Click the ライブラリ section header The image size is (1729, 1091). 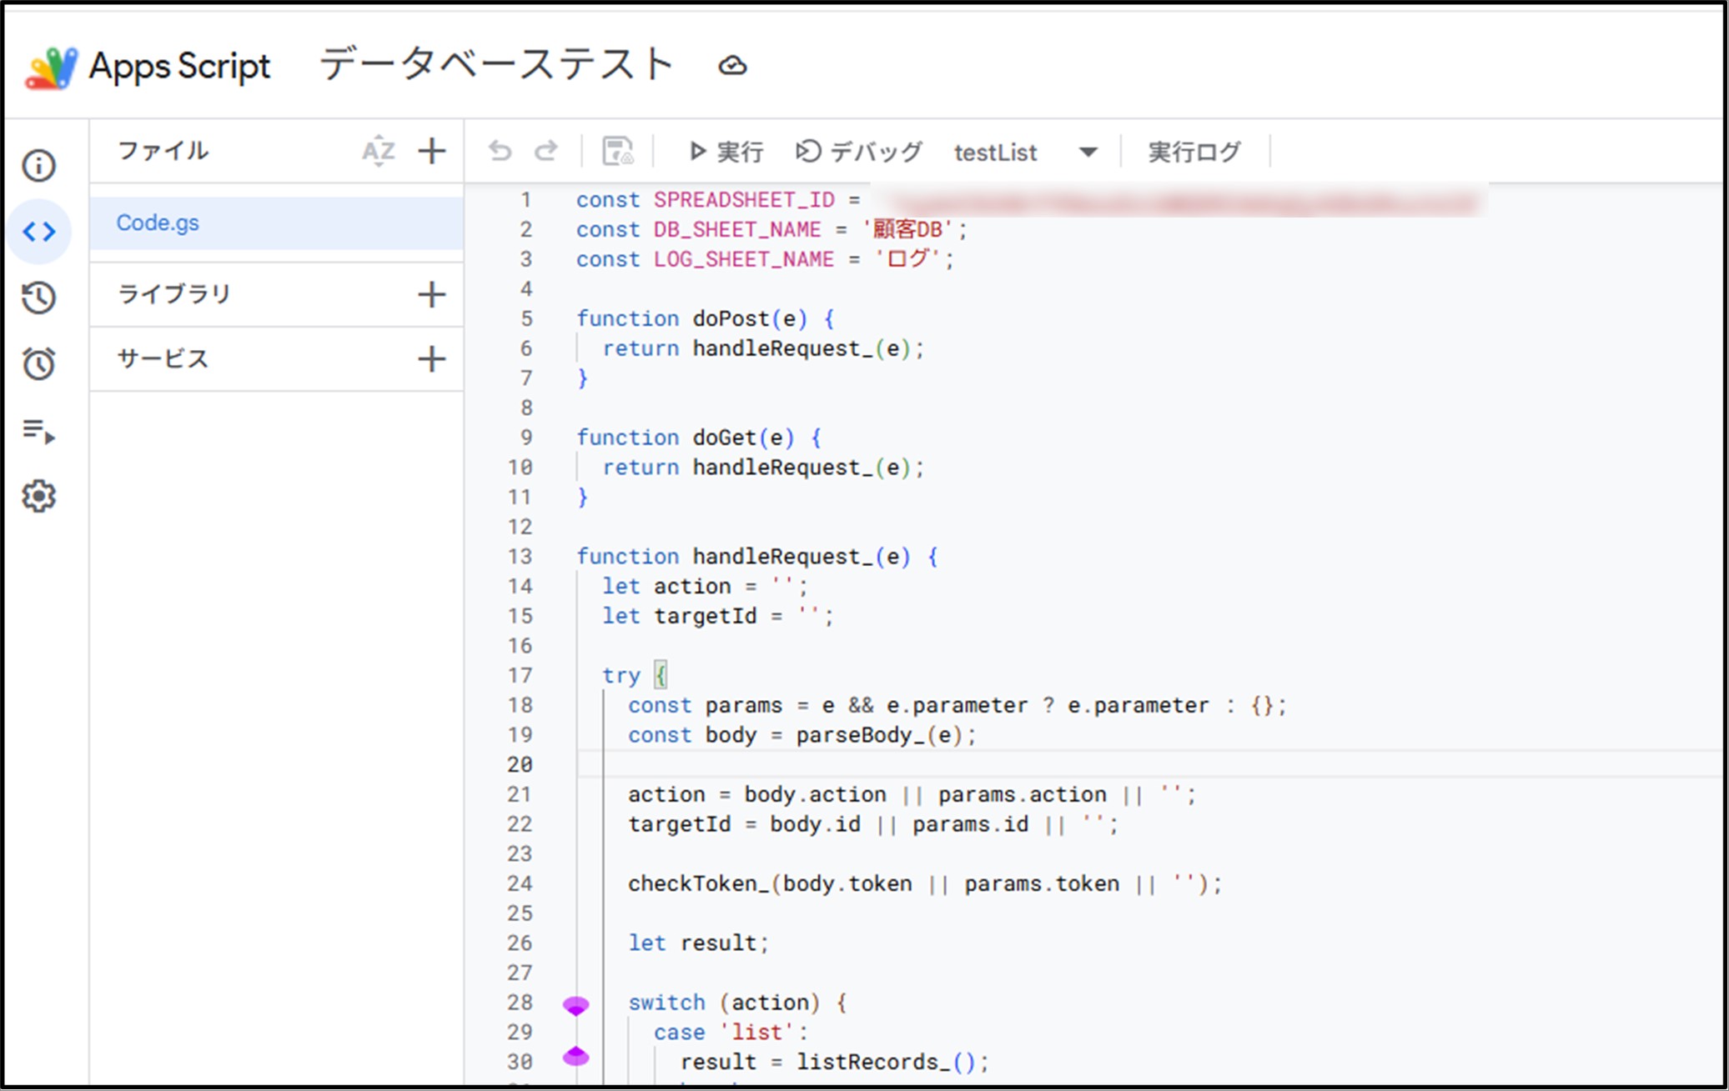(x=173, y=294)
